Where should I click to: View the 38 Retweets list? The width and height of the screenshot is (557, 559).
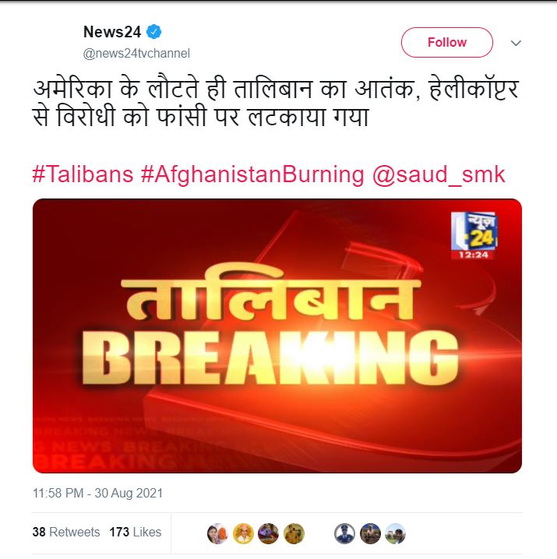[x=66, y=532]
